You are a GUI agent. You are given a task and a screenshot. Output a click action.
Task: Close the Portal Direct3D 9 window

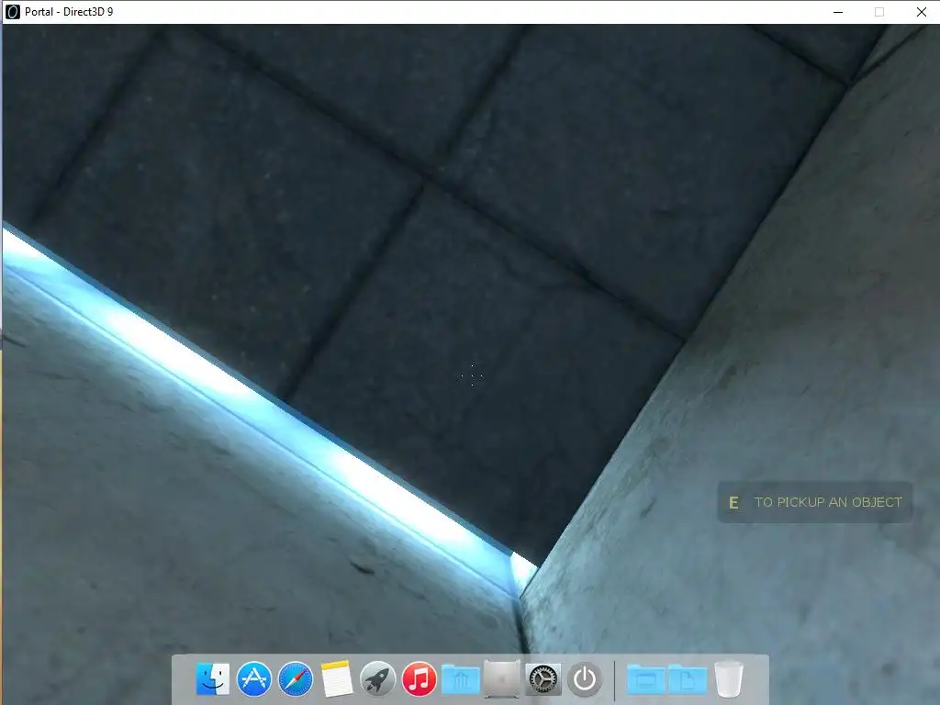[x=922, y=12]
